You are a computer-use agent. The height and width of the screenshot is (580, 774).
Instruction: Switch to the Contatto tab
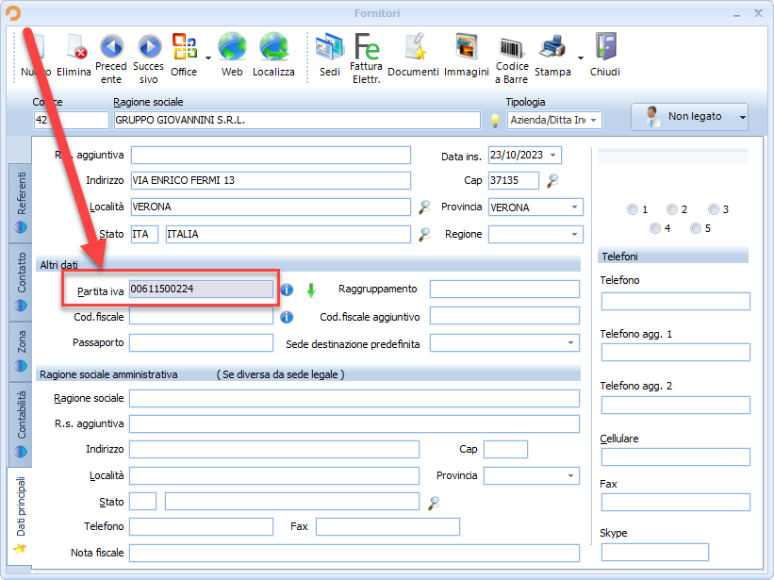pos(21,282)
